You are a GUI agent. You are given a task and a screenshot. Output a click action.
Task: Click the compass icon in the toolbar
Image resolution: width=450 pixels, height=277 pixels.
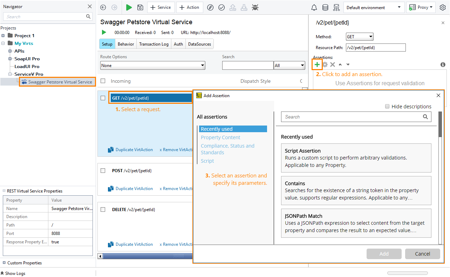pyautogui.click(x=210, y=7)
